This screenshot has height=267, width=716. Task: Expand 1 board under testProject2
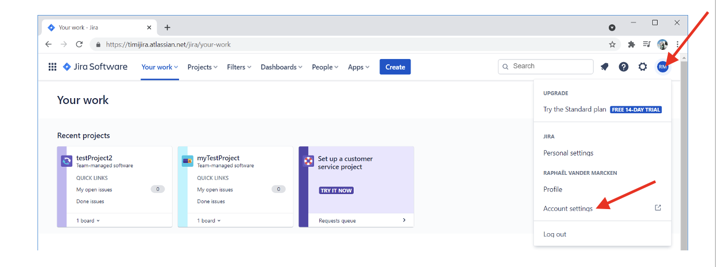[x=88, y=221]
